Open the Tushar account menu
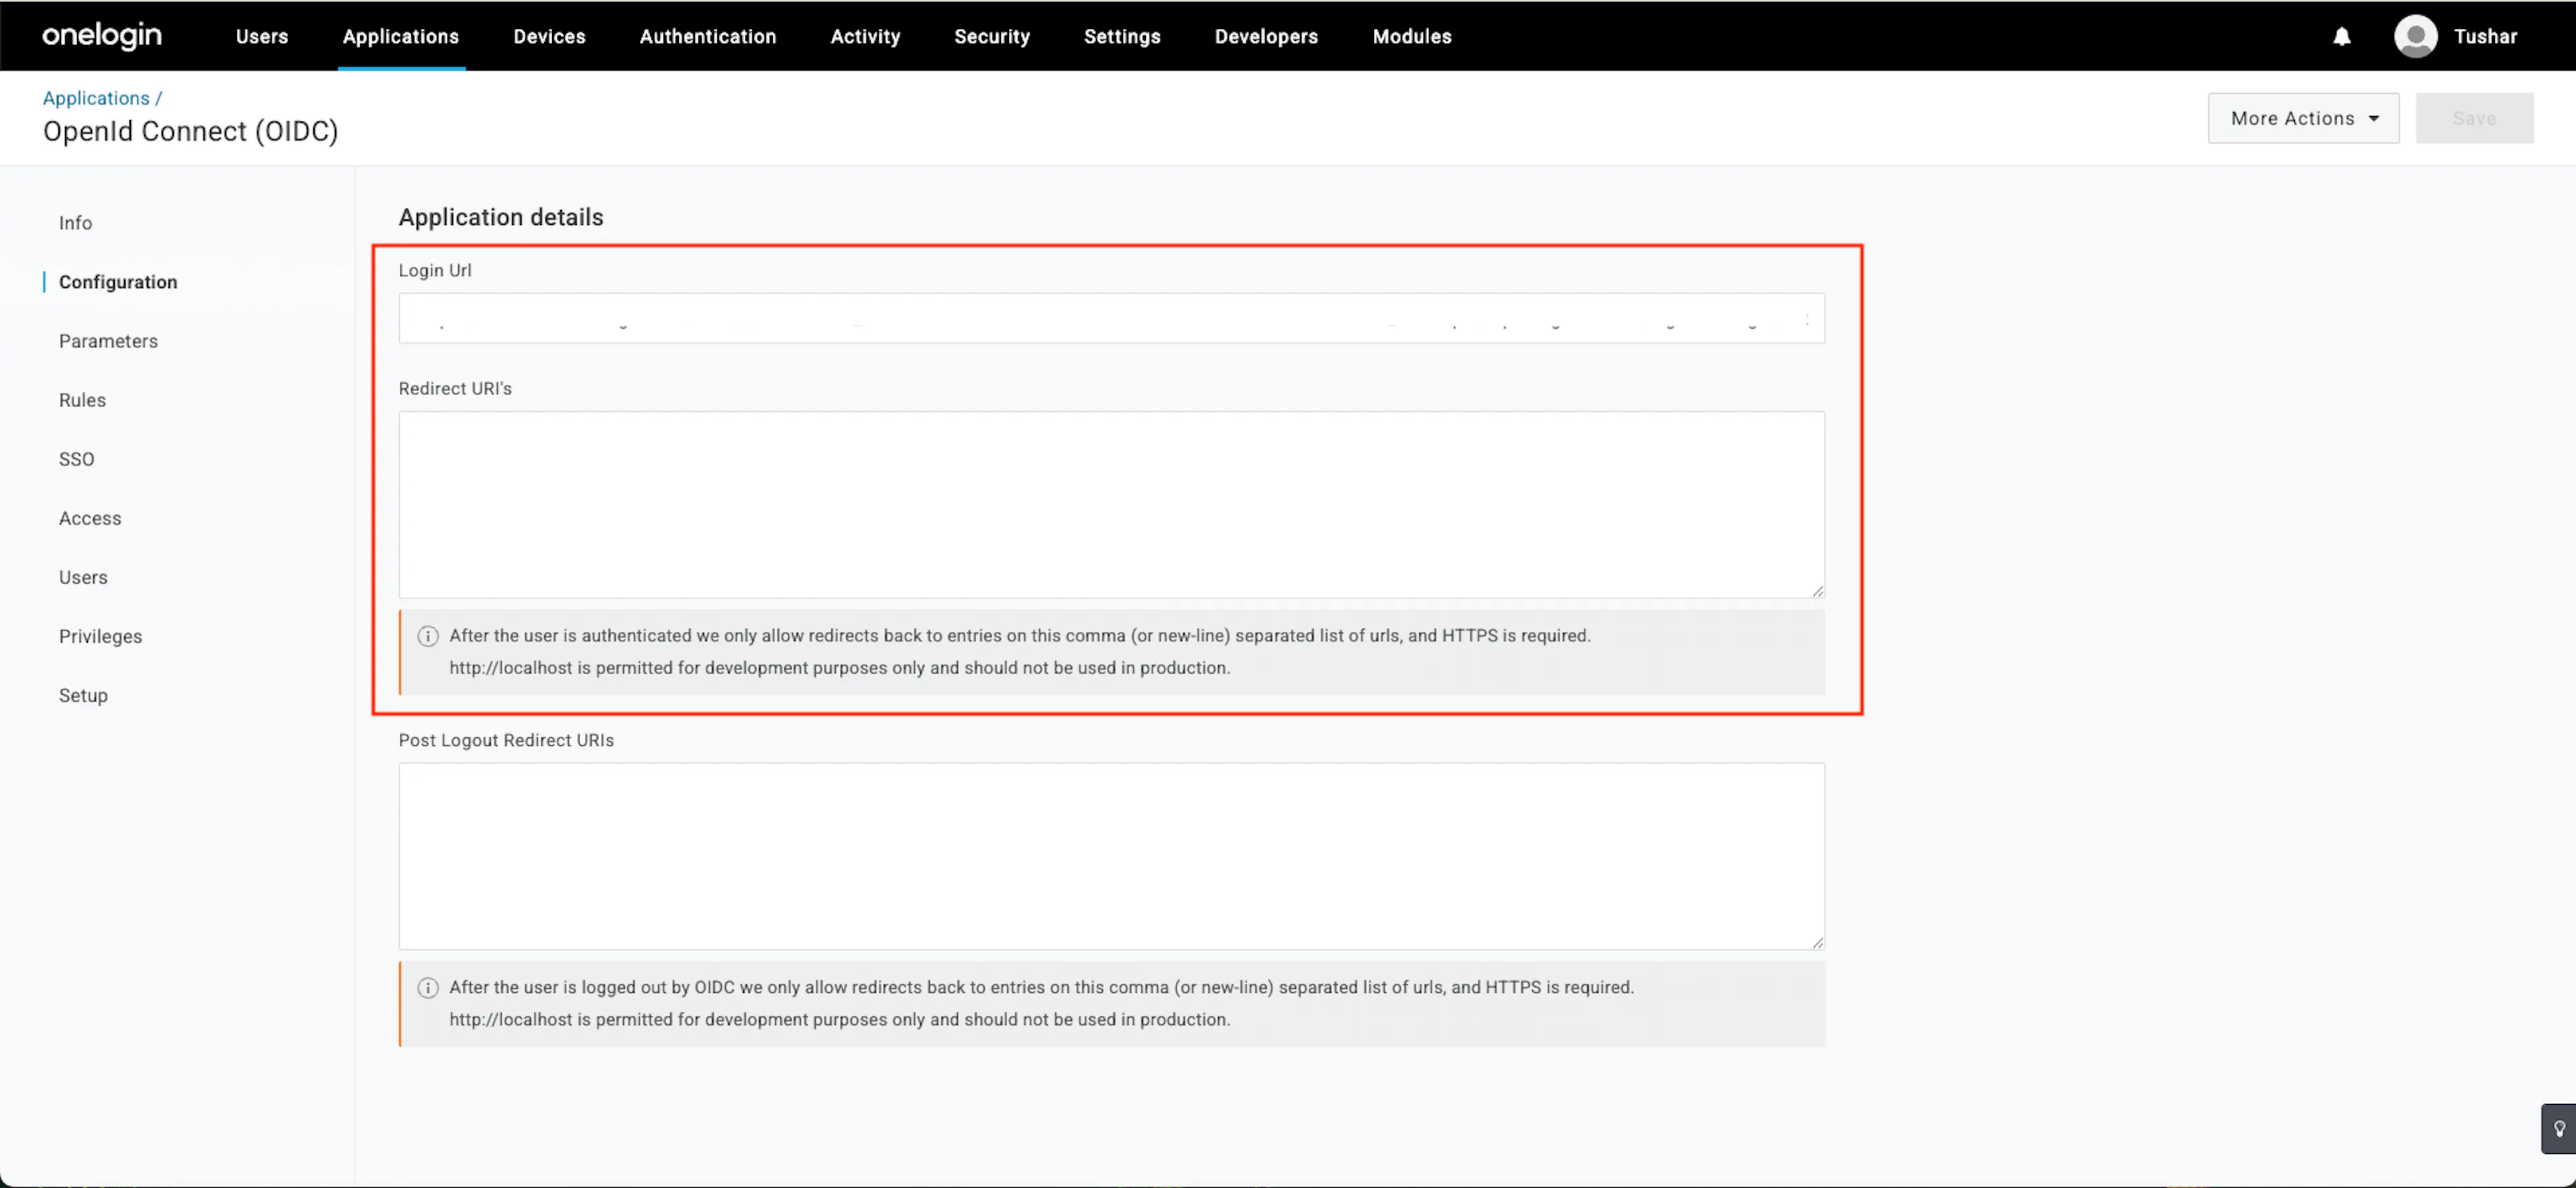Screen dimensions: 2576x1188 [2485, 37]
